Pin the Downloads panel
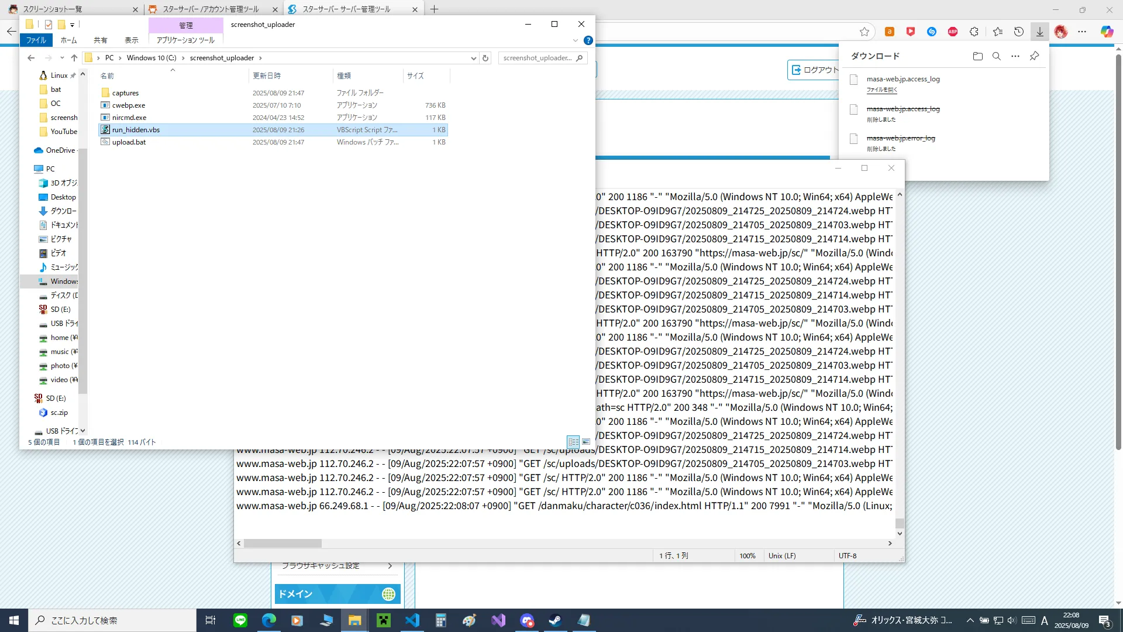1123x632 pixels. (1034, 56)
